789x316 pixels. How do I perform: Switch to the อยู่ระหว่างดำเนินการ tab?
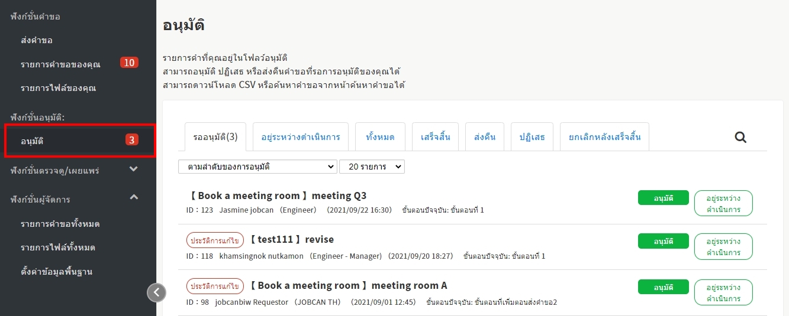tap(301, 137)
